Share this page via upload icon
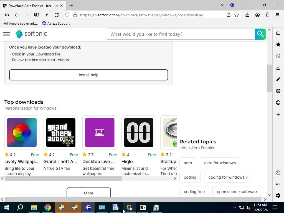 point(229,15)
